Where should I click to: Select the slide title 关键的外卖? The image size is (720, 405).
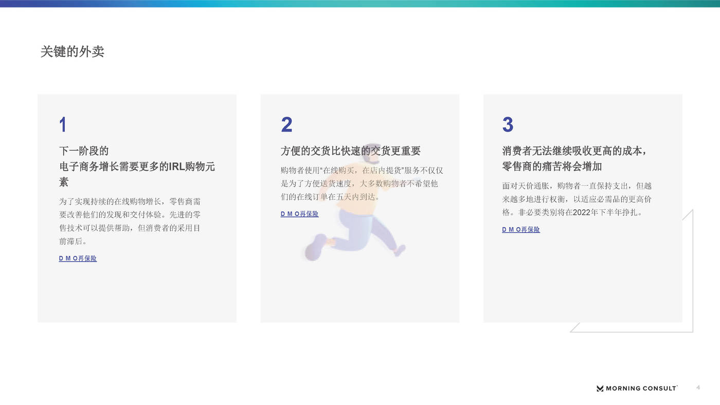point(73,51)
